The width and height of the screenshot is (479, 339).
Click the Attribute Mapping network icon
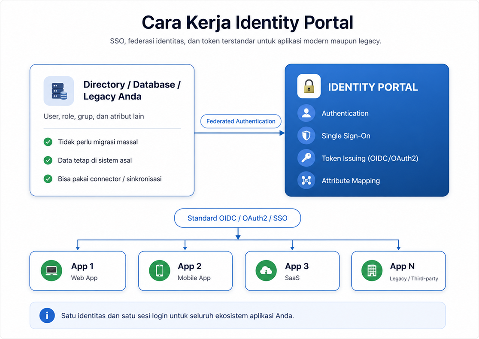tap(306, 181)
